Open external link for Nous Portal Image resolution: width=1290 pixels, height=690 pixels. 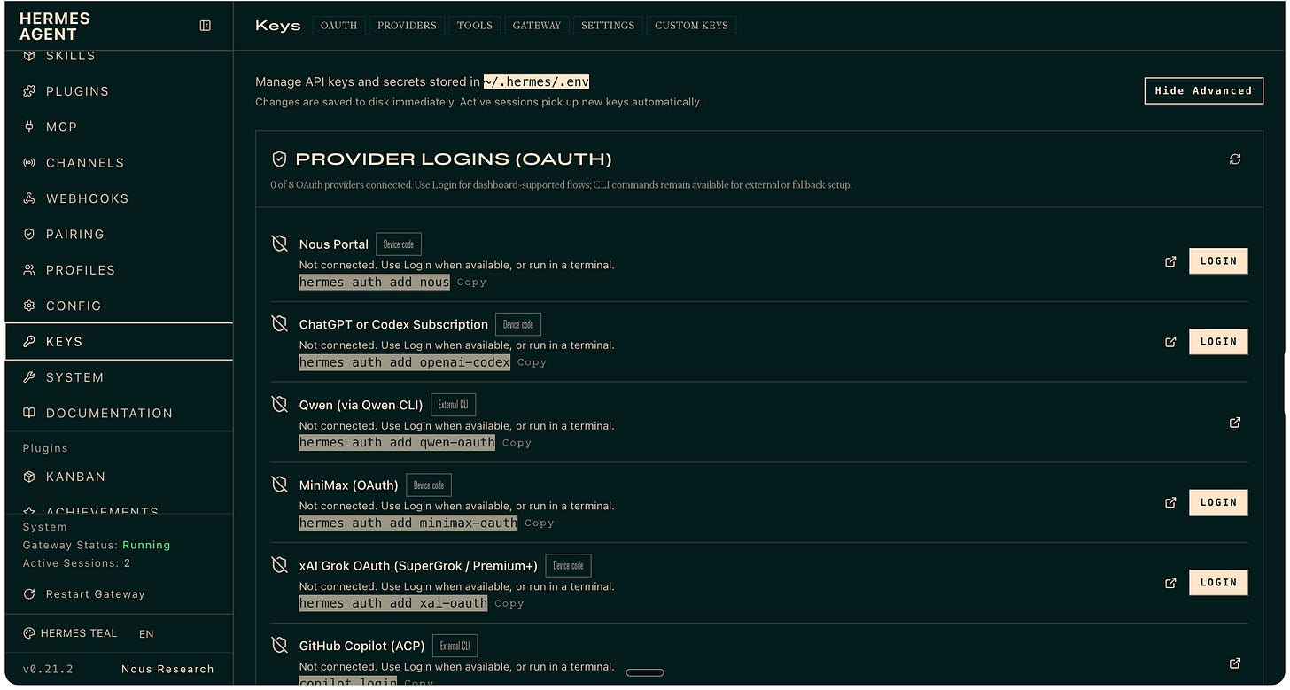tap(1170, 261)
